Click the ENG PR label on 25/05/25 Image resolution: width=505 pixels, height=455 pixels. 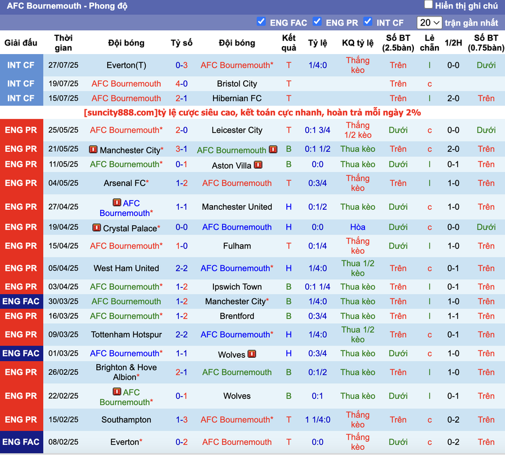[21, 130]
